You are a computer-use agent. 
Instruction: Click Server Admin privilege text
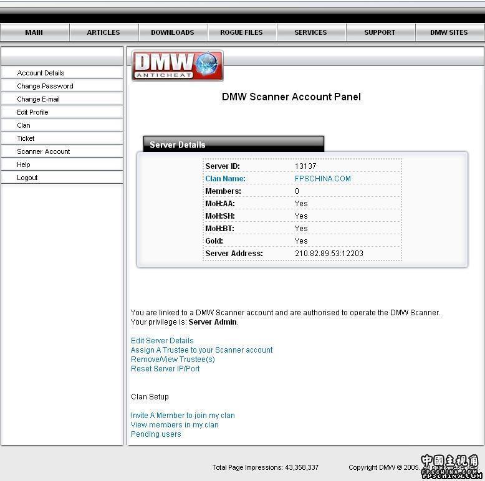click(x=213, y=322)
